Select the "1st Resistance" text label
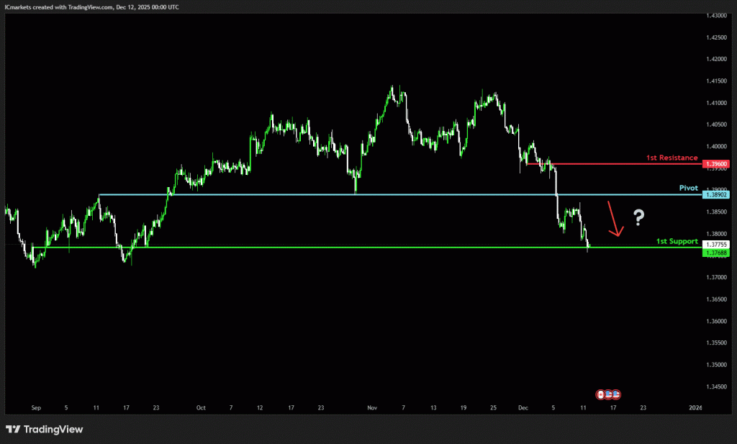Image resolution: width=737 pixels, height=444 pixels. (x=672, y=157)
